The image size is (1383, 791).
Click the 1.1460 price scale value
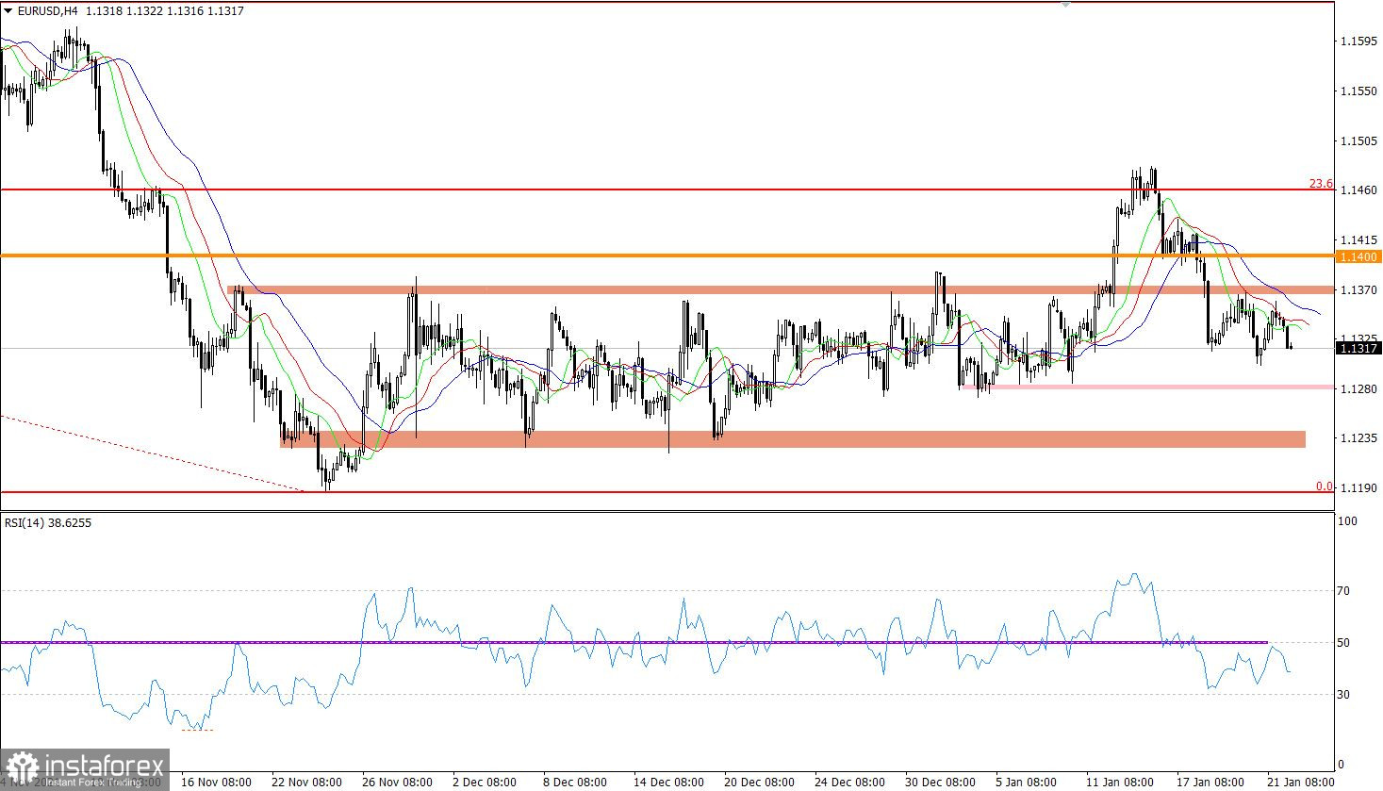[x=1358, y=190]
